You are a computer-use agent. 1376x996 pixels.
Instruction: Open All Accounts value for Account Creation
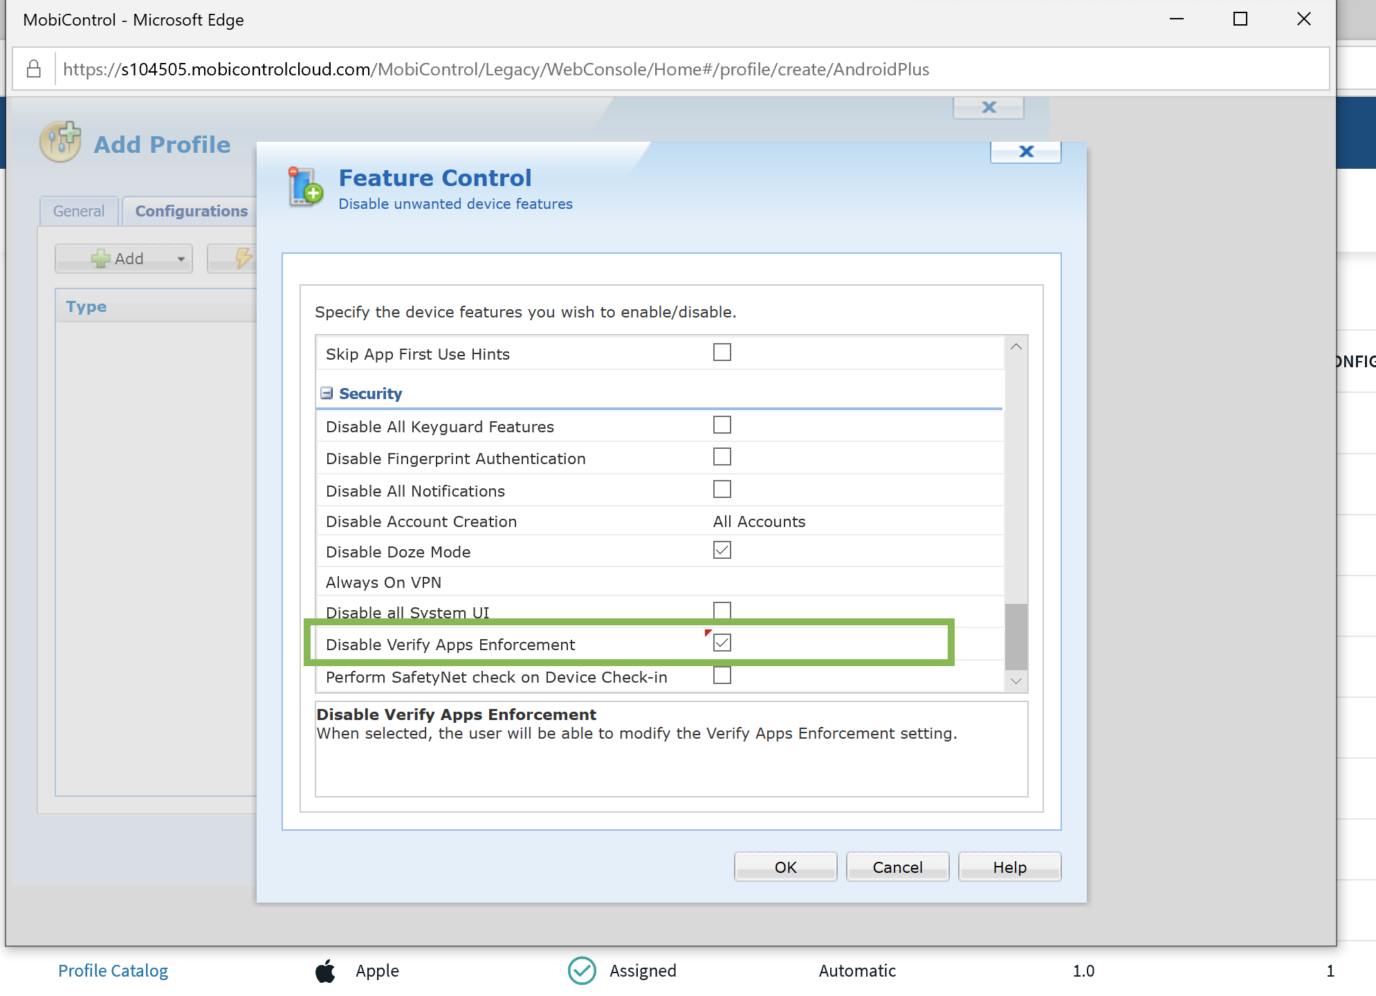tap(759, 522)
